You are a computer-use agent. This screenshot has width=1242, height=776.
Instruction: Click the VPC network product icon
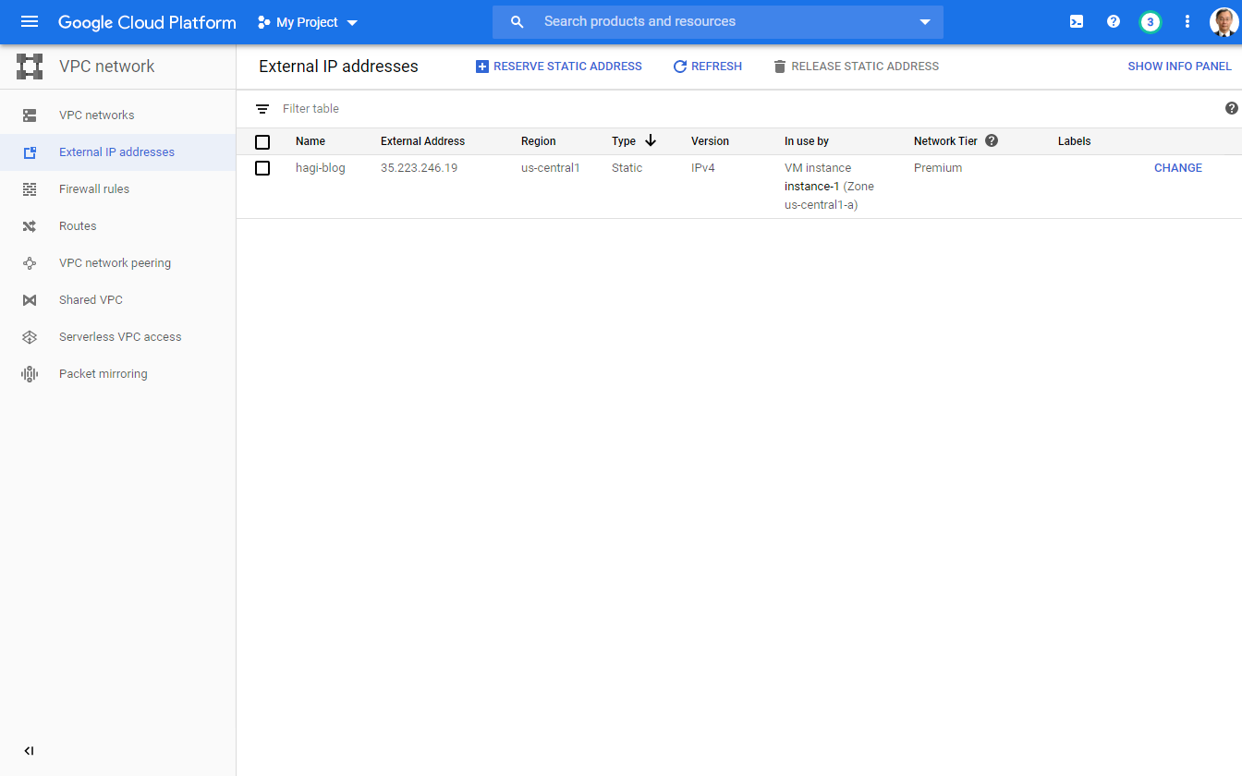point(30,67)
